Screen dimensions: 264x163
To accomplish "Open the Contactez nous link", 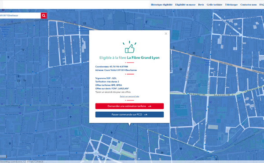I will coord(249,5).
